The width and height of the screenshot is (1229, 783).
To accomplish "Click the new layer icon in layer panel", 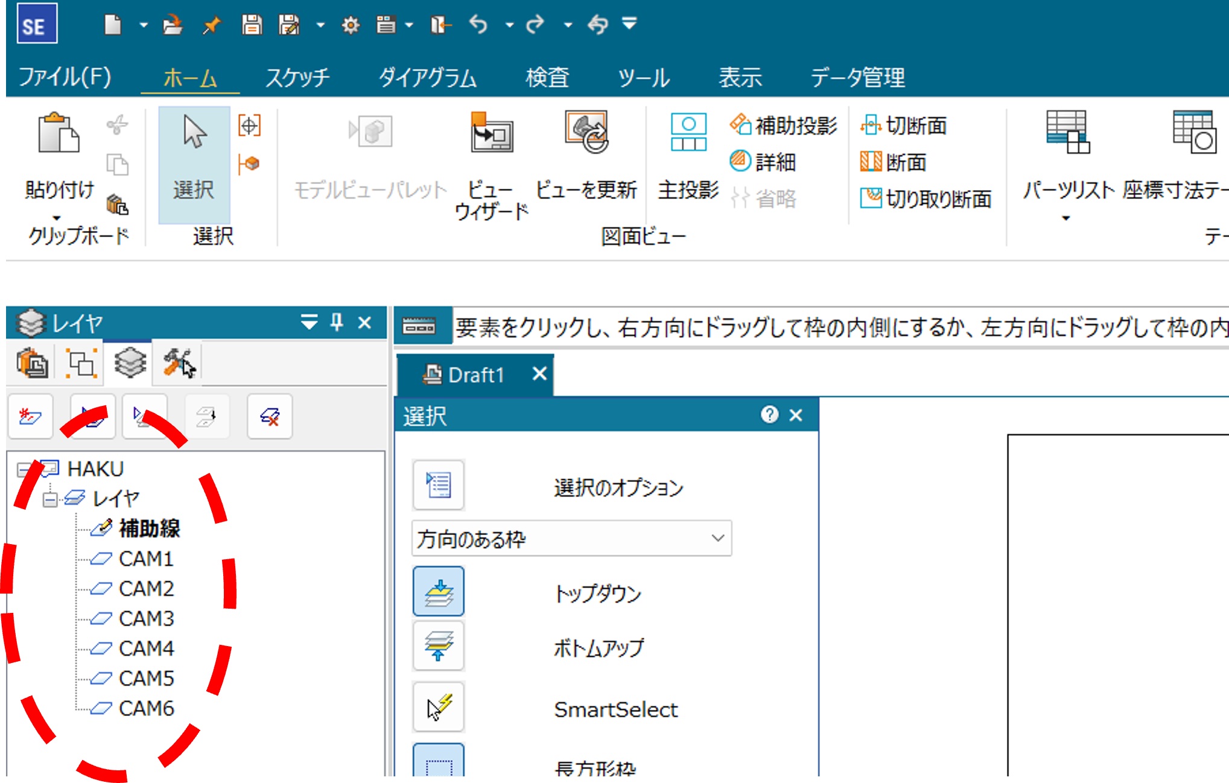I will coord(30,416).
